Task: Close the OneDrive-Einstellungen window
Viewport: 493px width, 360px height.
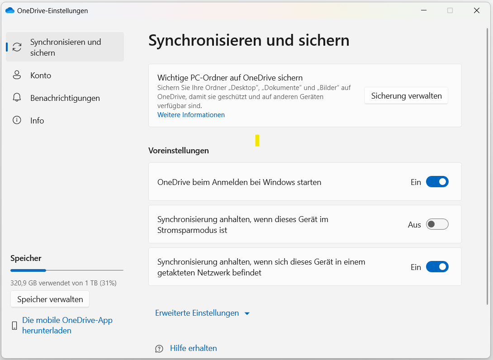Action: [x=477, y=10]
